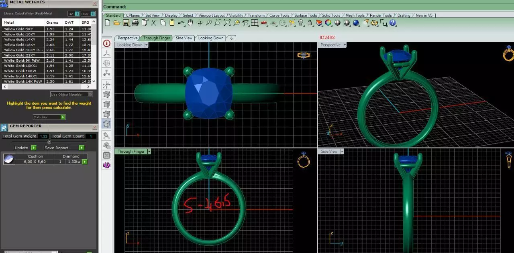Click the Print icon in the toolbar
The width and height of the screenshot is (514, 253).
click(135, 23)
